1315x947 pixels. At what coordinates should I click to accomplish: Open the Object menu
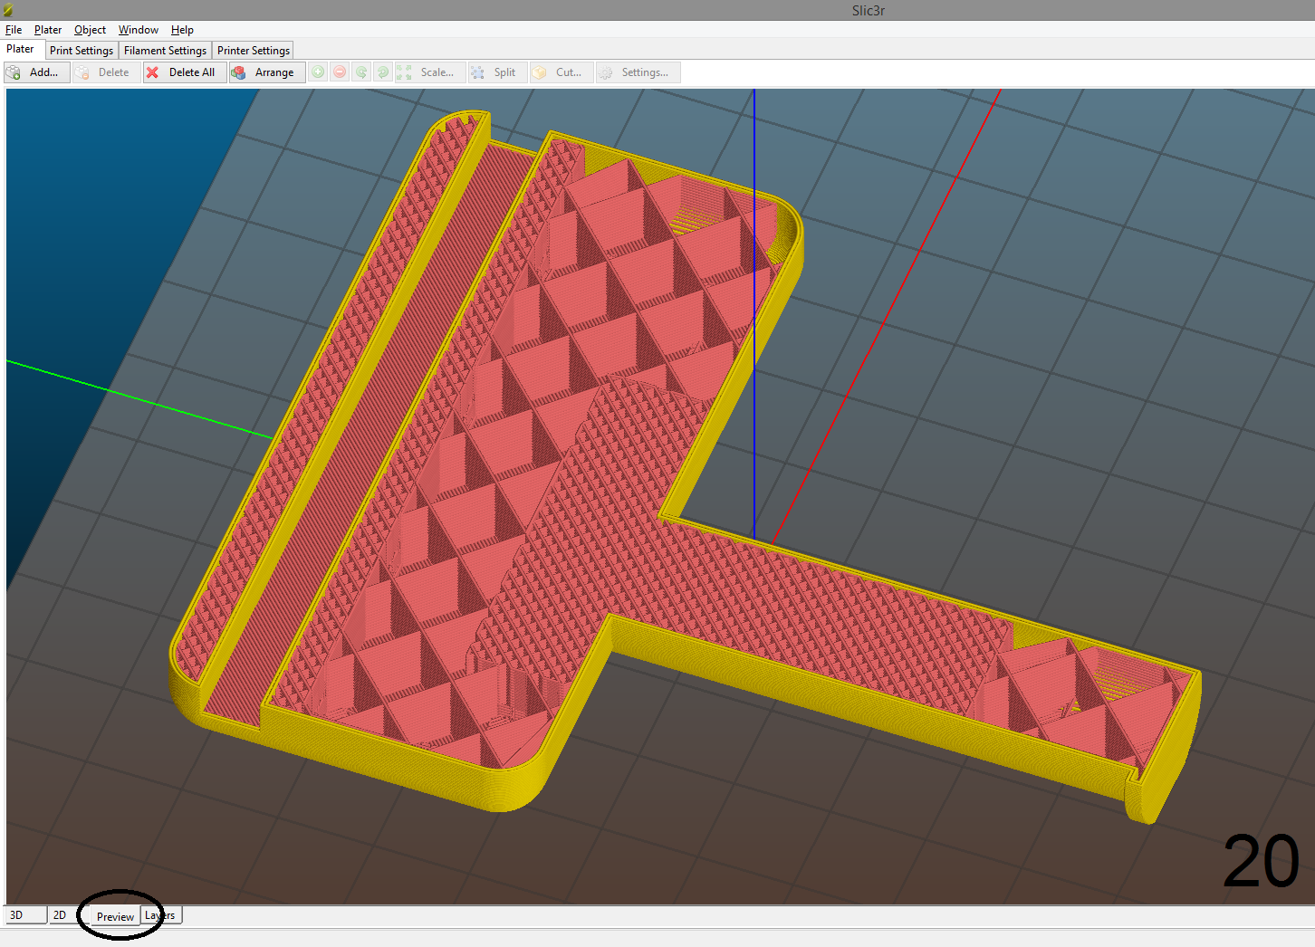90,29
